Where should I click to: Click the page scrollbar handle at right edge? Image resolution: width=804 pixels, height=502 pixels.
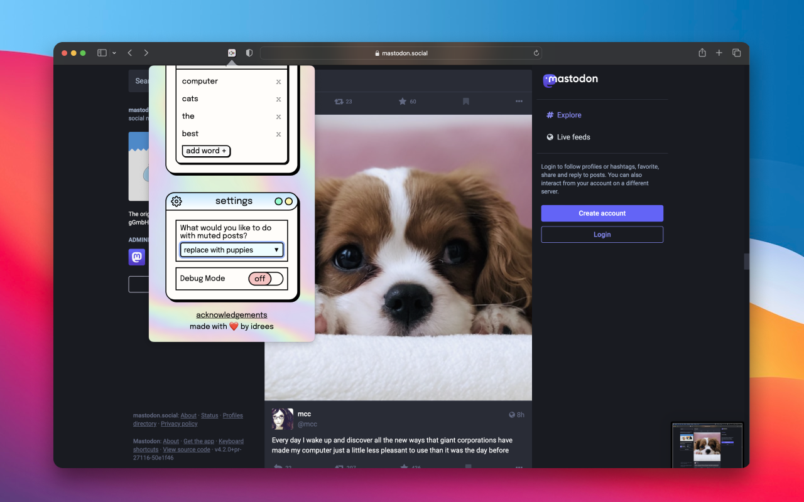click(747, 262)
